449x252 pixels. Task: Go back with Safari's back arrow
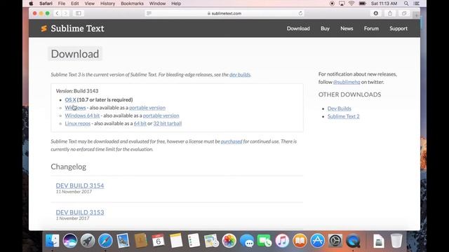pyautogui.click(x=58, y=13)
